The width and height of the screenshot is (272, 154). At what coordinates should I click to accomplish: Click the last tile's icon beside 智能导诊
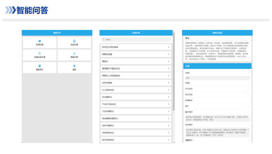[x=74, y=66]
